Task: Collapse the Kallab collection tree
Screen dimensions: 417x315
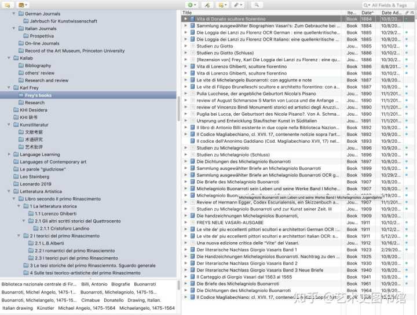Action: [9, 58]
